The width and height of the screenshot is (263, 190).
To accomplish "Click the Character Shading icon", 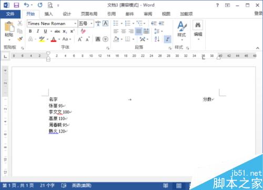I will (98, 39).
